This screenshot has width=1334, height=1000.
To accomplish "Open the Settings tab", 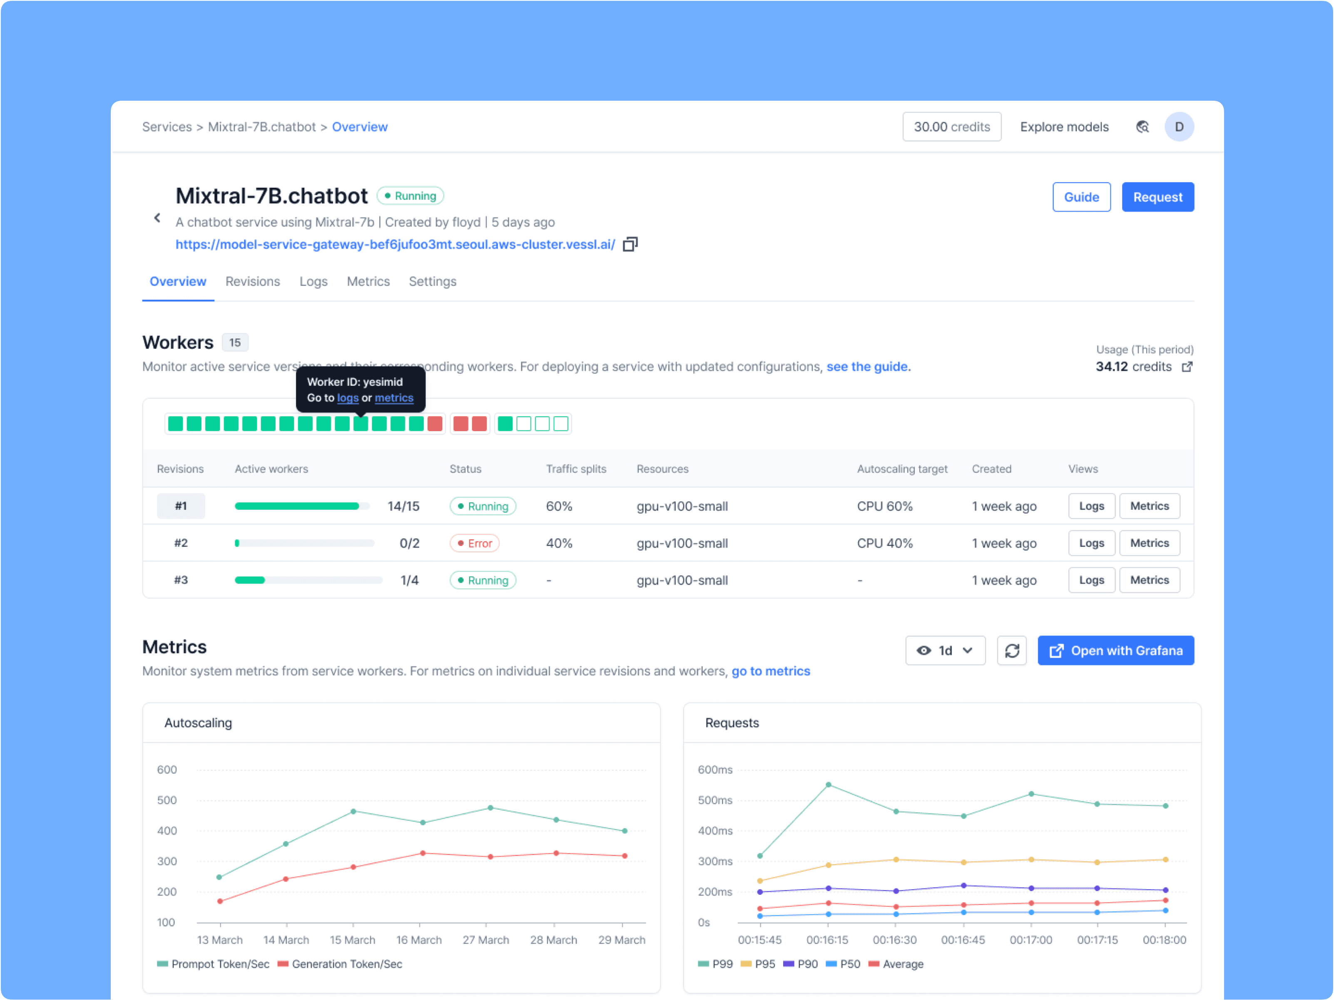I will point(433,281).
